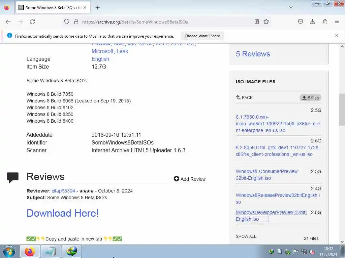The image size is (345, 258).
Task: Download the 6.1.7850.0 win-main enterprise ISO
Action: (x=278, y=124)
